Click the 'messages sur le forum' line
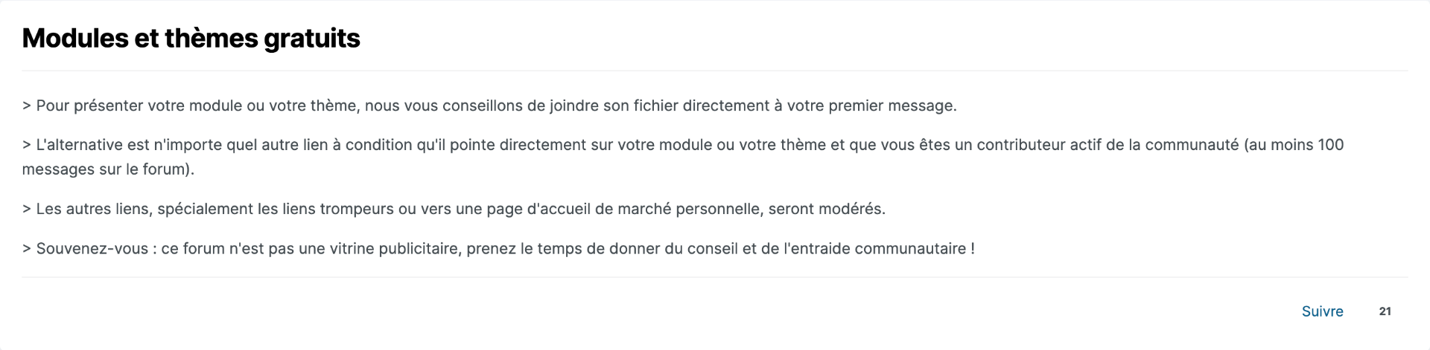The image size is (1430, 350). coord(108,169)
